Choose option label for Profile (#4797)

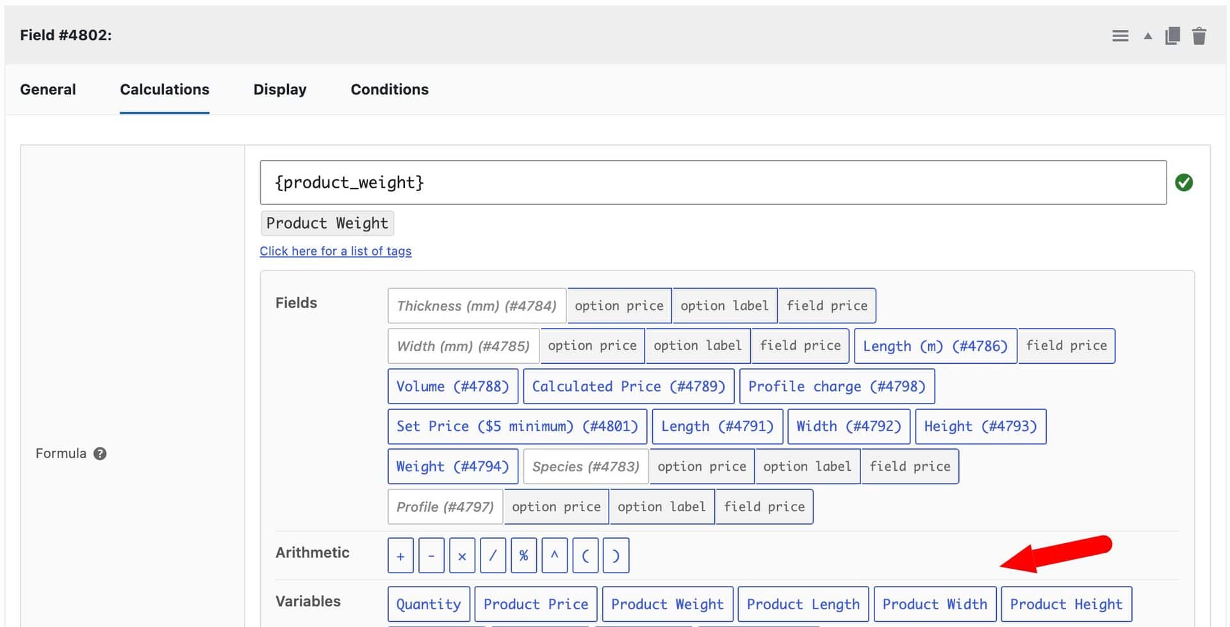[662, 507]
